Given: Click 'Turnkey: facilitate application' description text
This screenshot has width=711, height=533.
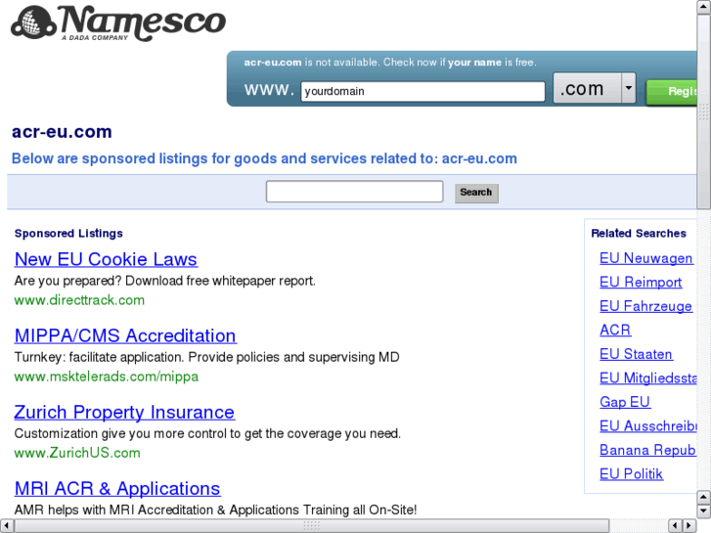Looking at the screenshot, I should click(206, 357).
